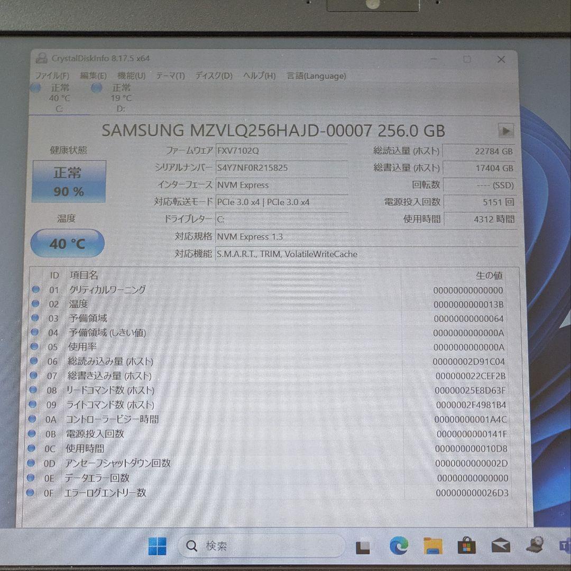Click the 40 °C temperature button

coord(67,243)
